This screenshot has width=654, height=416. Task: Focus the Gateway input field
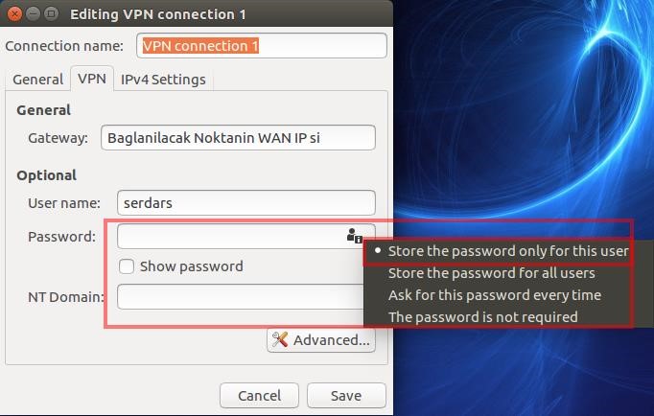pyautogui.click(x=237, y=138)
